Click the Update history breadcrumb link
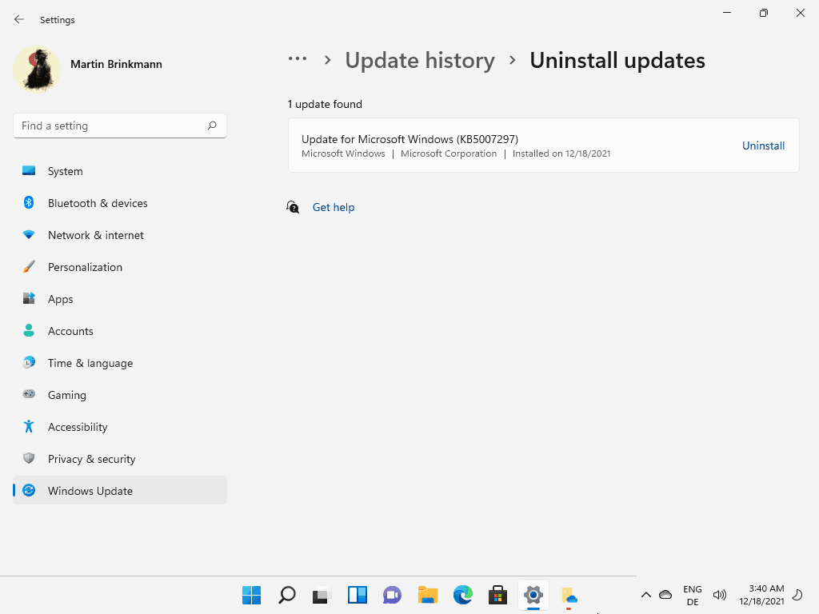 pos(420,60)
